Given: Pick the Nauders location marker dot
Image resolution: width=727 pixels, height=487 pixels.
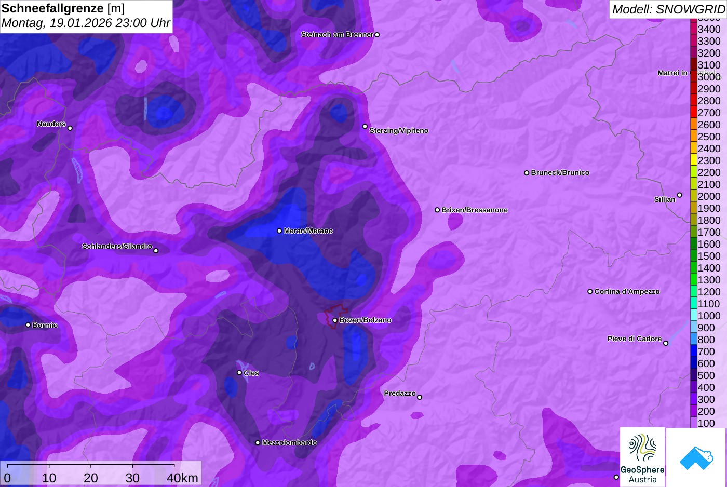Looking at the screenshot, I should pyautogui.click(x=70, y=128).
